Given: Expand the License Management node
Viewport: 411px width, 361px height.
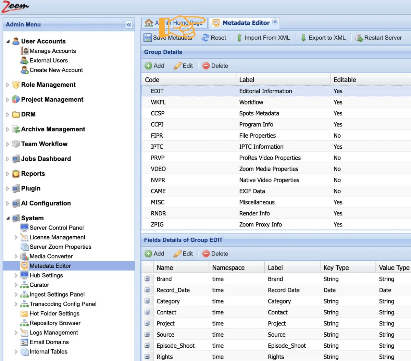Looking at the screenshot, I should tap(16, 237).
